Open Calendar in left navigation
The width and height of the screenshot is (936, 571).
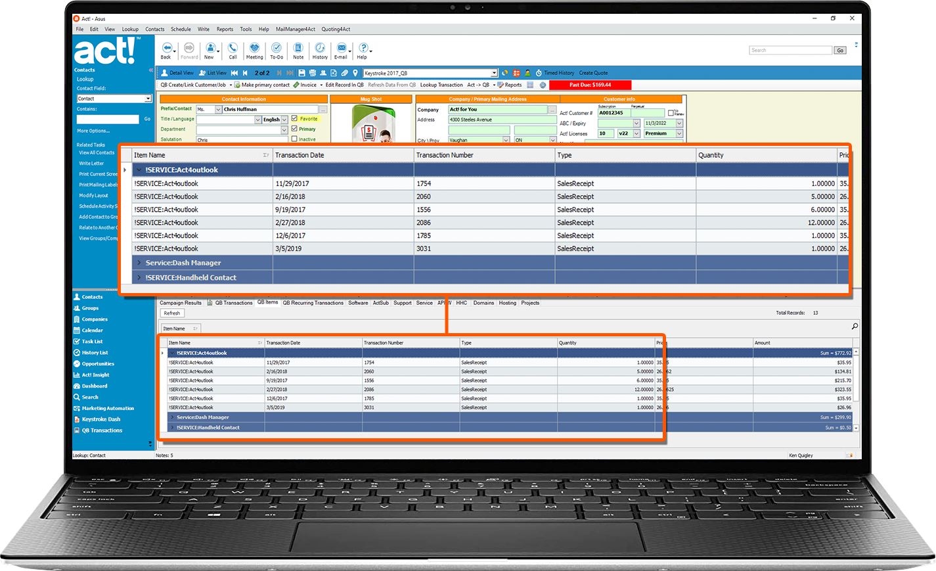pos(88,331)
